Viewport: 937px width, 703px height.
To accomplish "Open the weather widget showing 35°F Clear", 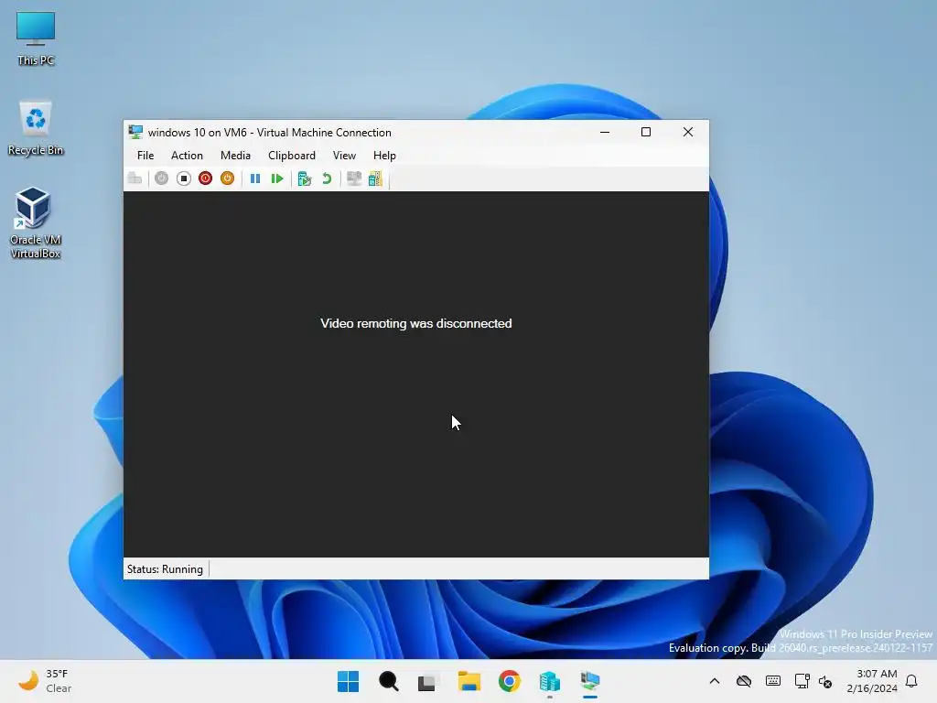I will tap(45, 681).
